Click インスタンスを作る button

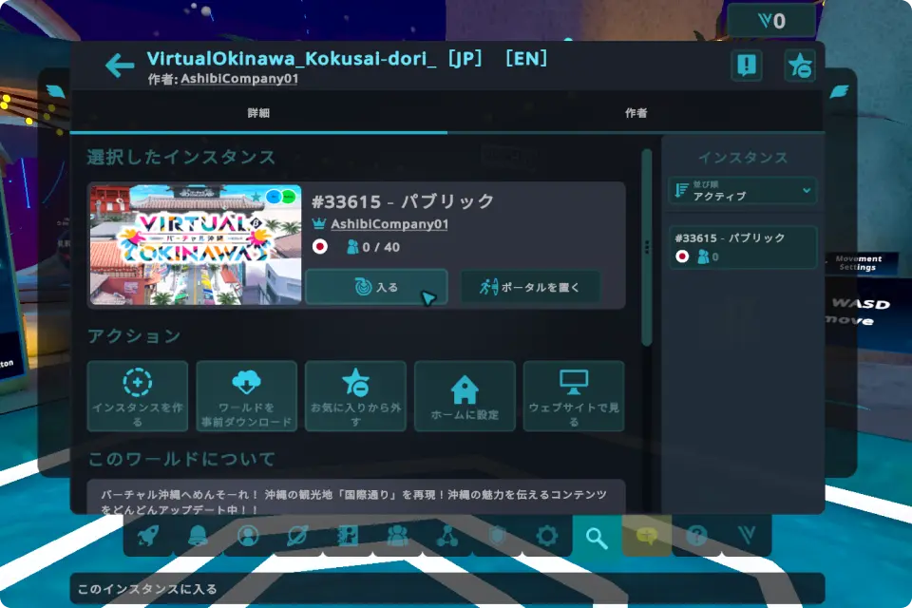coord(137,396)
